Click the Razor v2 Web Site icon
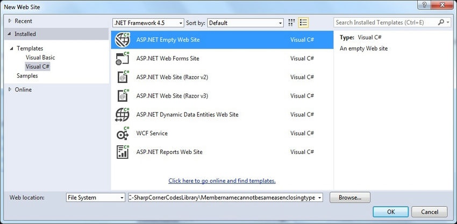Viewport: 457px width, 224px height. (123, 77)
